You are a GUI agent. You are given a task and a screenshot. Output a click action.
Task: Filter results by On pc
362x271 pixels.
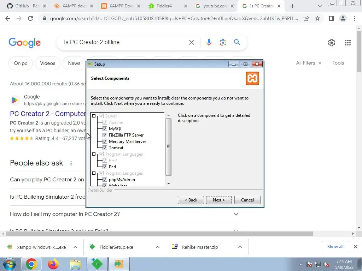pyautogui.click(x=21, y=63)
